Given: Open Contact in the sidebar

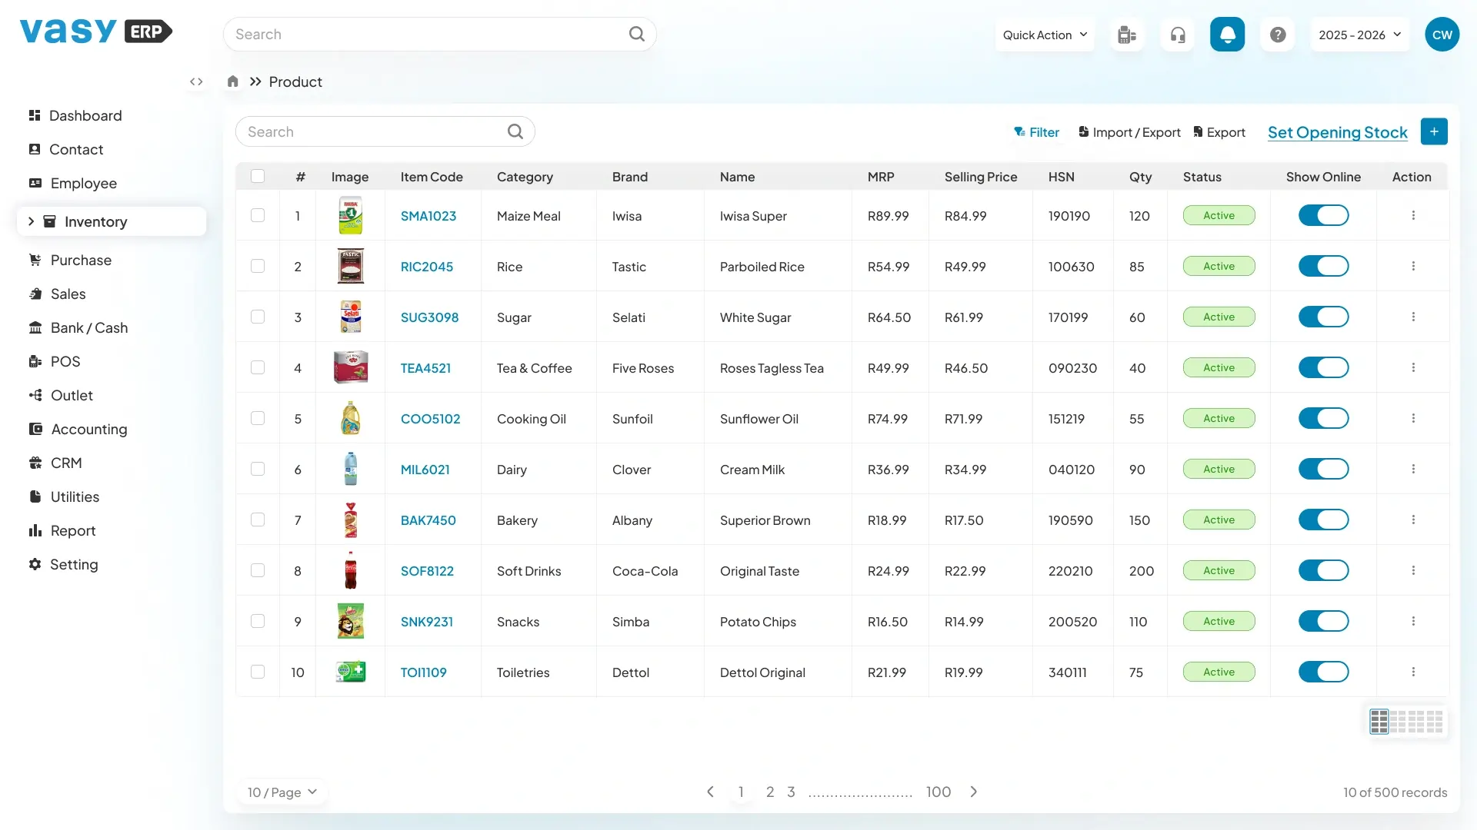Looking at the screenshot, I should tap(66, 149).
